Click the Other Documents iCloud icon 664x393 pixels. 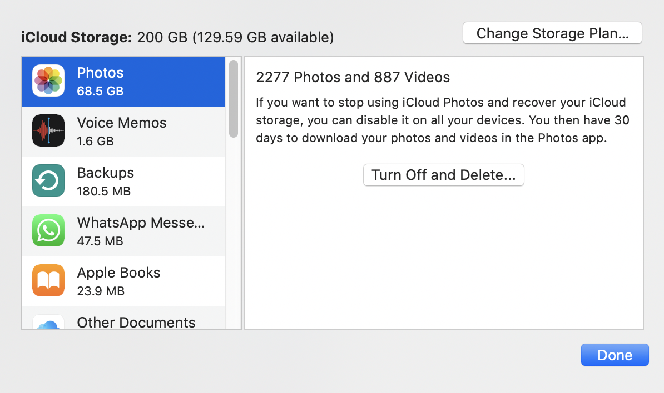[48, 326]
